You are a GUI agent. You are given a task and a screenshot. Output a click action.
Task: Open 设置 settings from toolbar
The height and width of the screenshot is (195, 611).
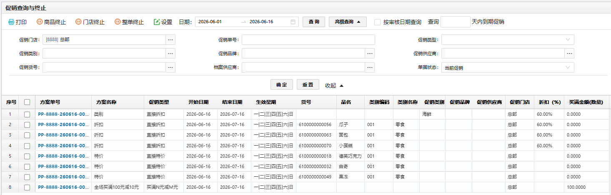pos(163,22)
